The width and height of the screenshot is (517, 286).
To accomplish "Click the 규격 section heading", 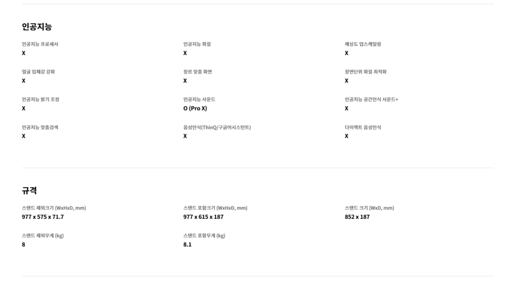I will 29,191.
